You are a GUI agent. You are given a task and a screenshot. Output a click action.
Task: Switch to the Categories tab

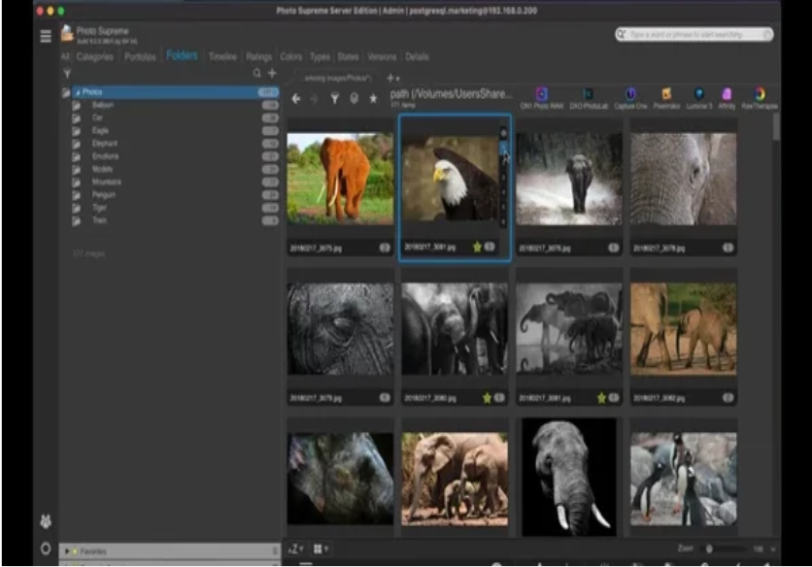tap(95, 57)
